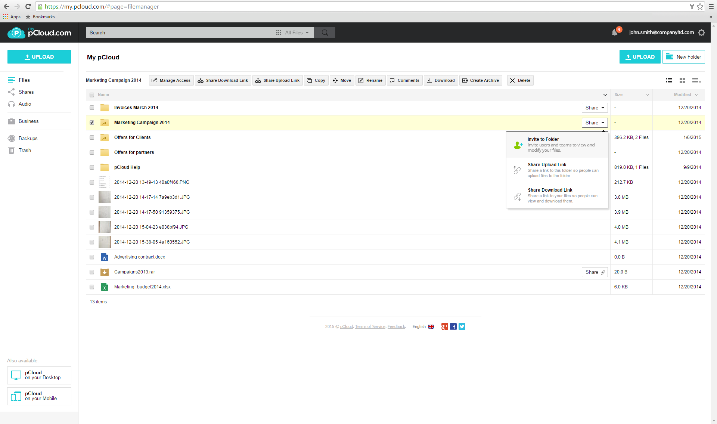Uncheck the Marketing Campaign 2014 checkbox
This screenshot has width=717, height=424.
coord(92,123)
